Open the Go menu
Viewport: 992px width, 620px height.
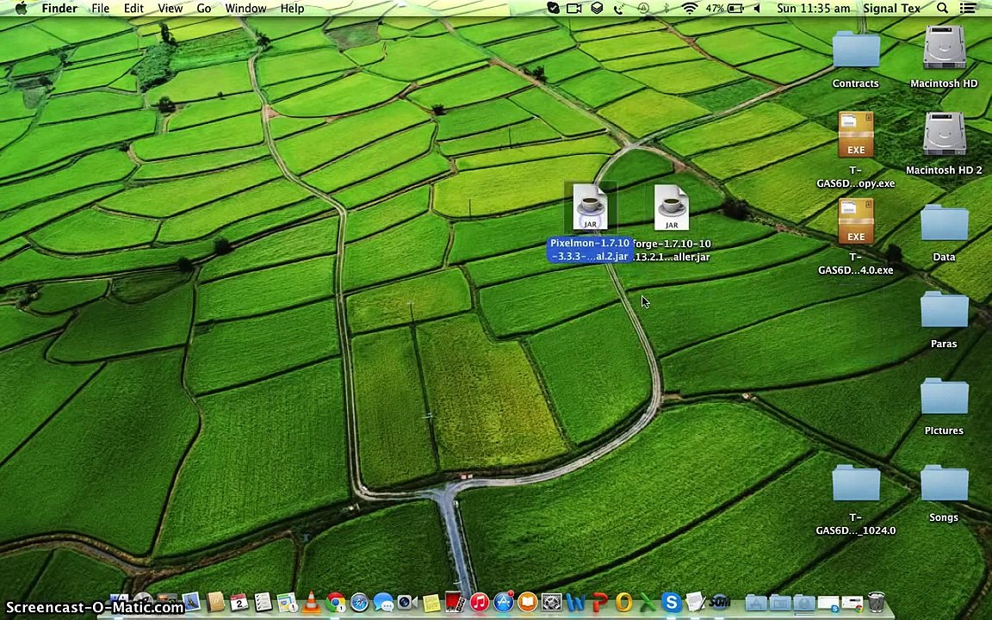pyautogui.click(x=203, y=9)
